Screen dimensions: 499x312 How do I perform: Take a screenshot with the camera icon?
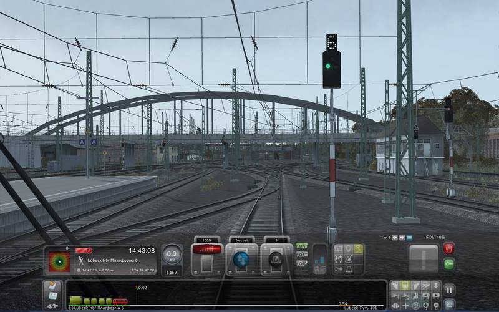449,305
